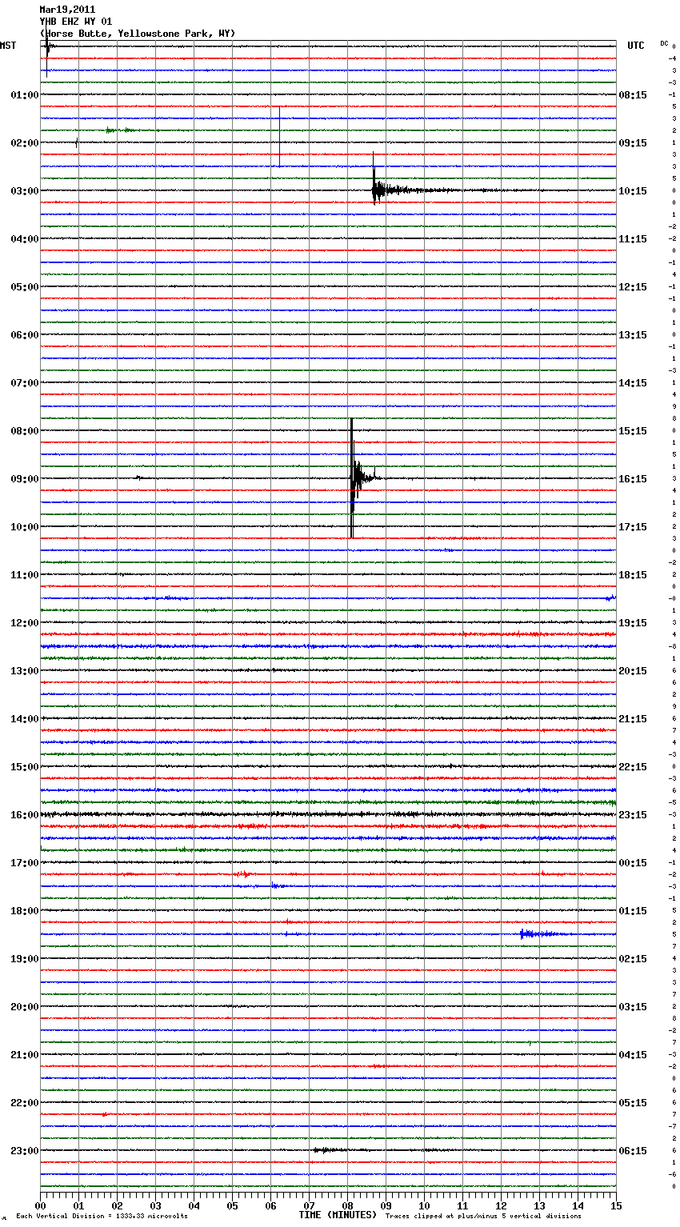Click minute tick label 08 on bottom axis
Viewport: 680px width, 1227px height.
(347, 1205)
